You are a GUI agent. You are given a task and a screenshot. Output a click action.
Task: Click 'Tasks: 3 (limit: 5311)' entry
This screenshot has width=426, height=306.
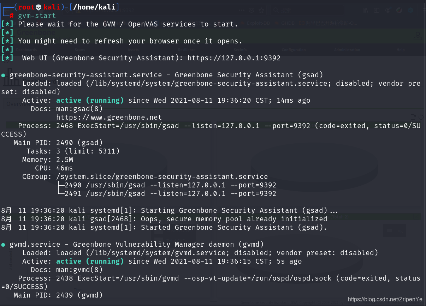[x=73, y=151]
